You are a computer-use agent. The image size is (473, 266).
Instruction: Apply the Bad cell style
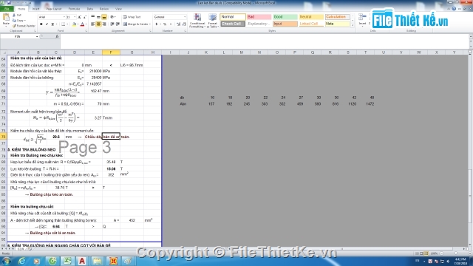tap(259, 17)
